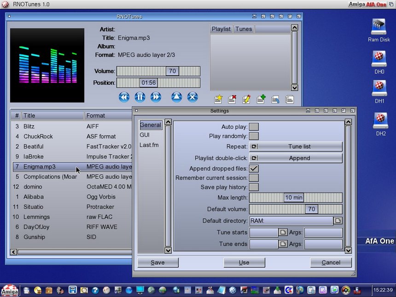Switch to the Last.fm settings page
Viewport: 396px width, 297px height.
148,145
